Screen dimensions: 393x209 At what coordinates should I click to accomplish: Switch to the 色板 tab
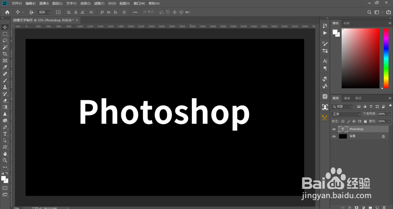click(x=347, y=23)
